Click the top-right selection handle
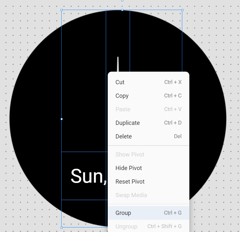This screenshot has height=232, width=240. pyautogui.click(x=183, y=10)
